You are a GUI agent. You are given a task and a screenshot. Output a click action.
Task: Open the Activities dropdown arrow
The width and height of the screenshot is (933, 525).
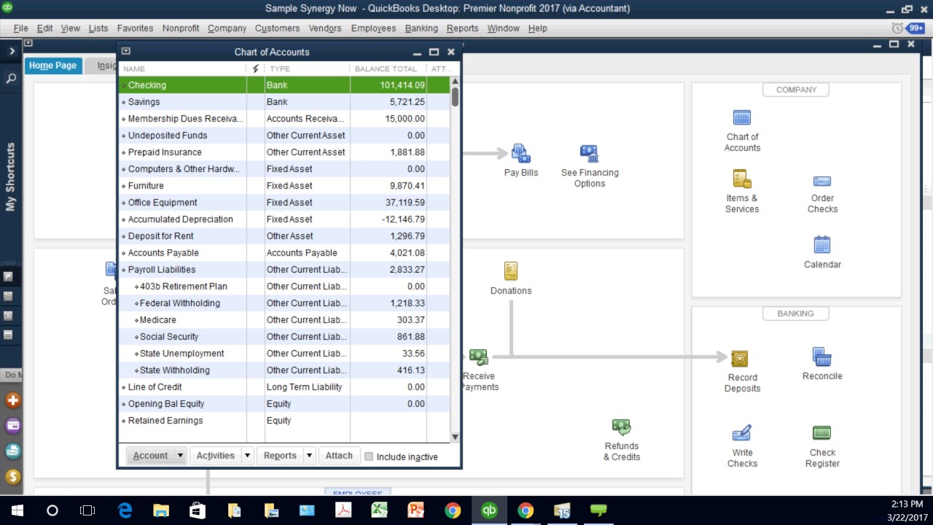coord(247,456)
